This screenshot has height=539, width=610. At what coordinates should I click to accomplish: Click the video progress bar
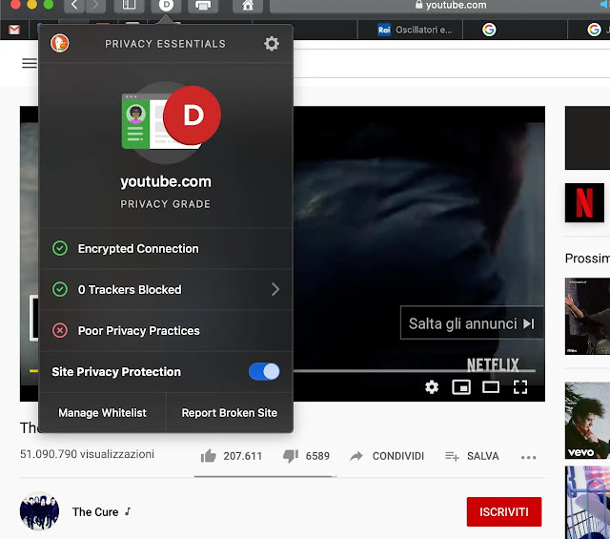pyautogui.click(x=415, y=371)
